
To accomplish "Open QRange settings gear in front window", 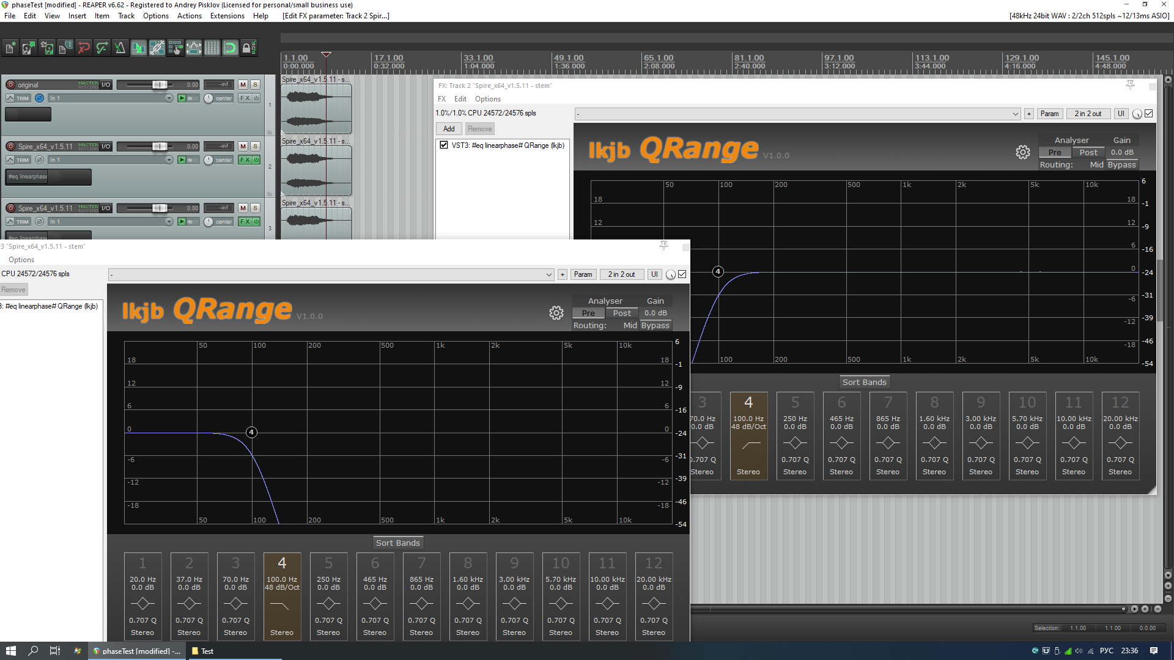I will 556,313.
